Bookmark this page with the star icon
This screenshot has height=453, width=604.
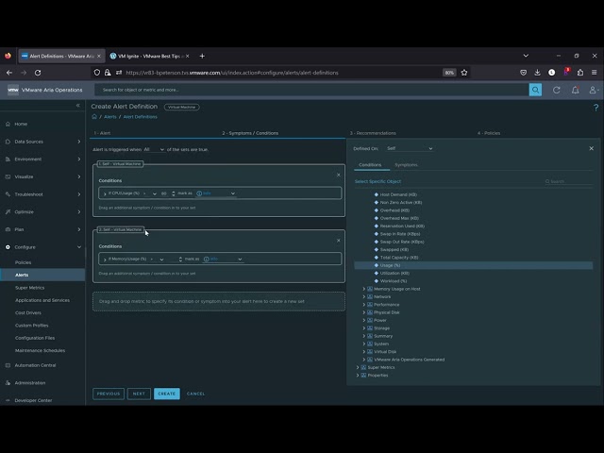click(x=464, y=73)
